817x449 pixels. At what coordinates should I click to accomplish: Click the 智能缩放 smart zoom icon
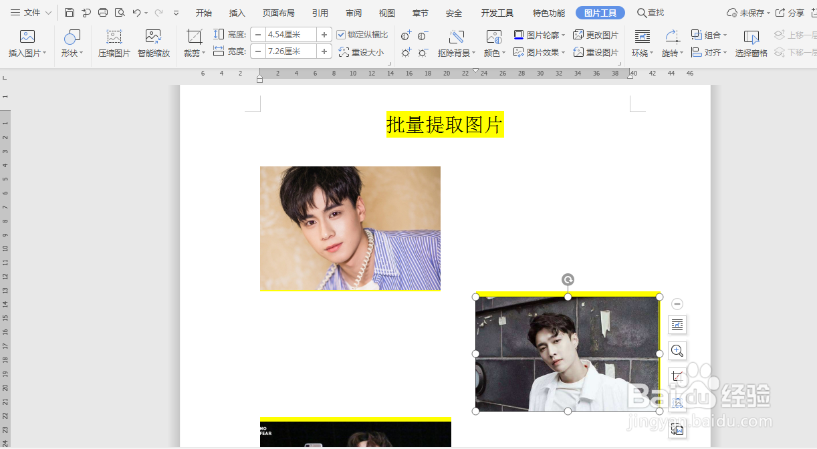(x=154, y=42)
